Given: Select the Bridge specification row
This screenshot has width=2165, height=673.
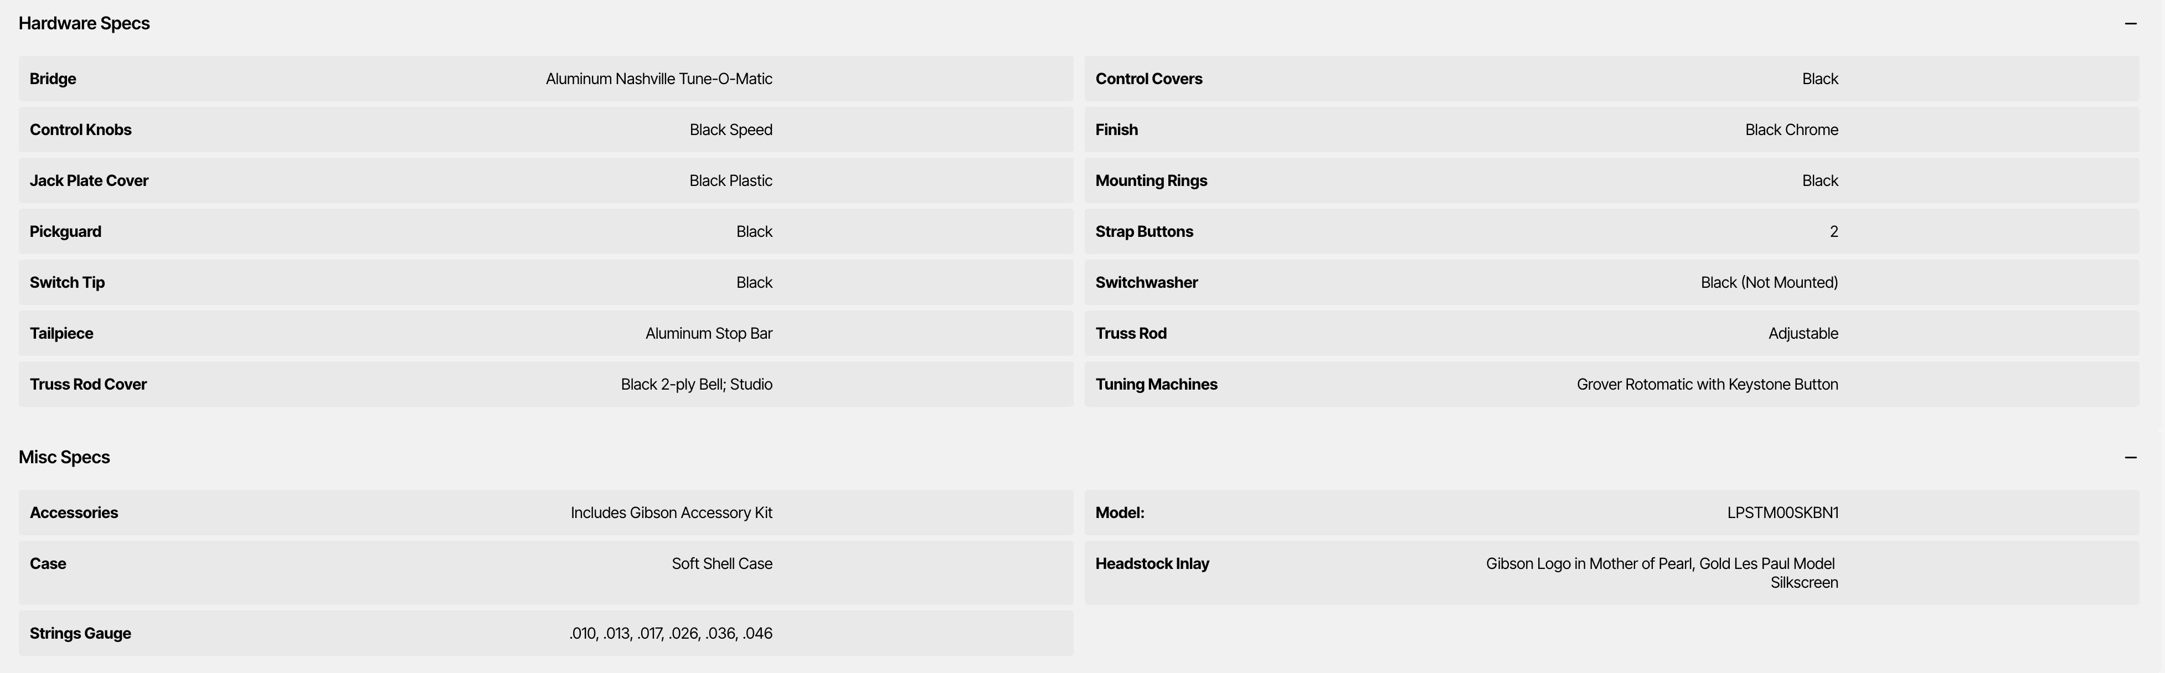Looking at the screenshot, I should click(x=545, y=79).
